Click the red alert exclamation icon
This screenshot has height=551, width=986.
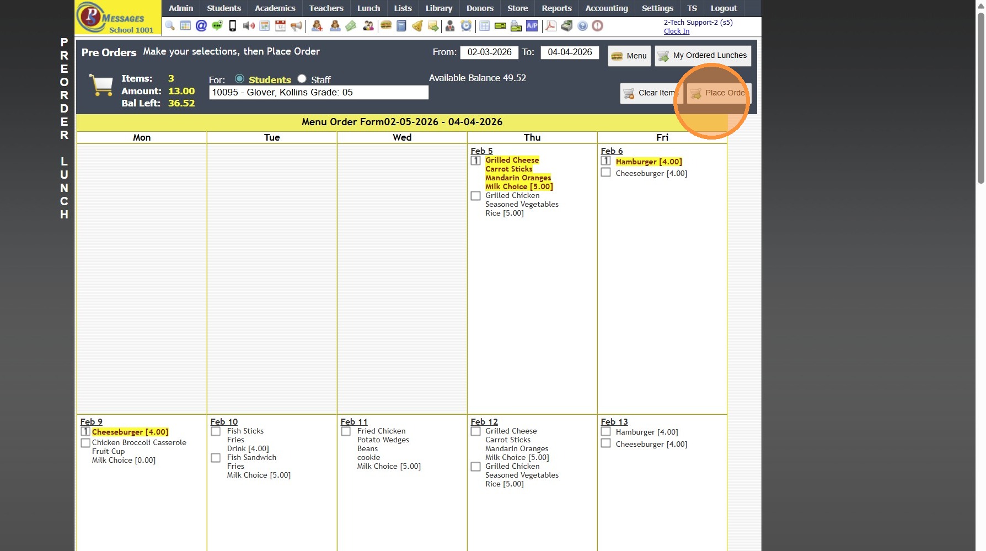tap(597, 26)
